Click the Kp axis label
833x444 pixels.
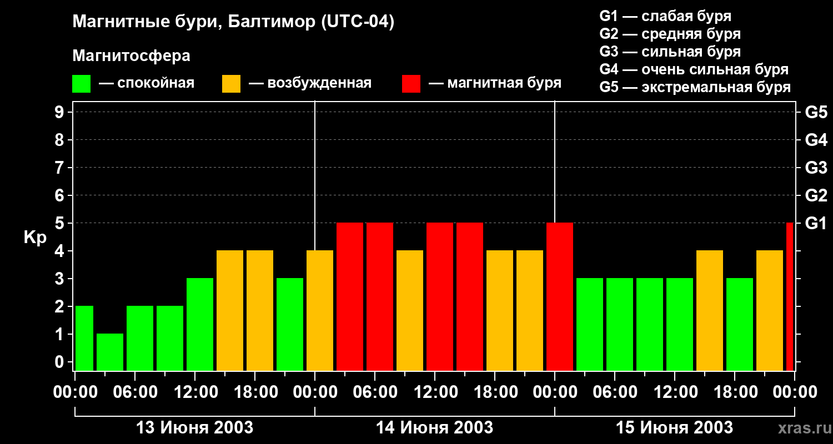35,238
